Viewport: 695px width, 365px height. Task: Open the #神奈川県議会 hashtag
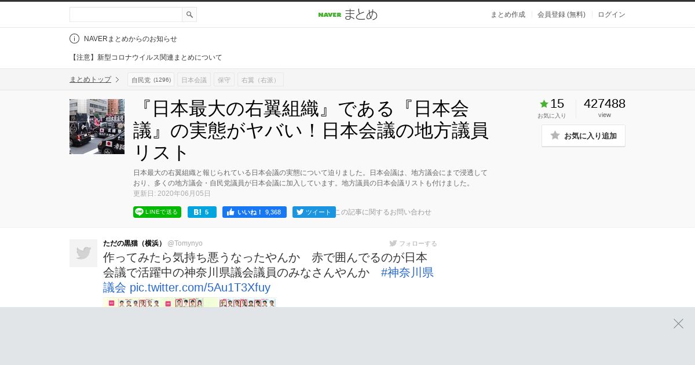pyautogui.click(x=407, y=272)
